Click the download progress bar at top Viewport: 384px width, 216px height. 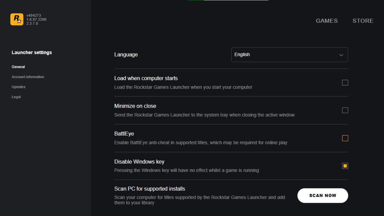coord(228,1)
